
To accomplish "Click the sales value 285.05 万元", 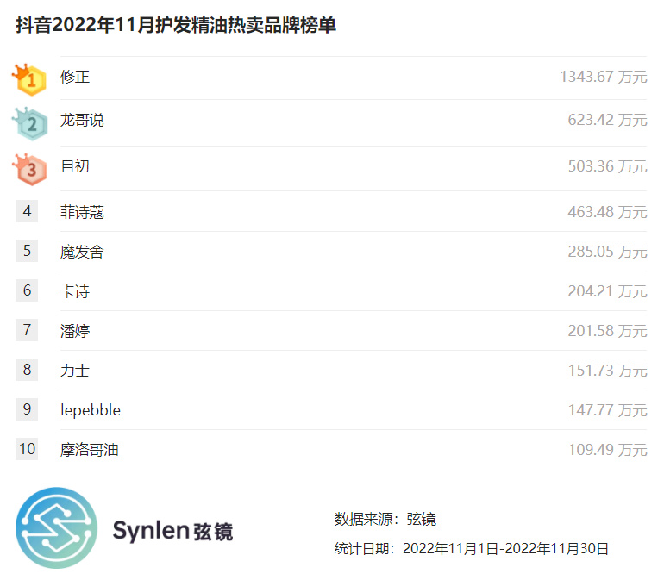I will [608, 252].
